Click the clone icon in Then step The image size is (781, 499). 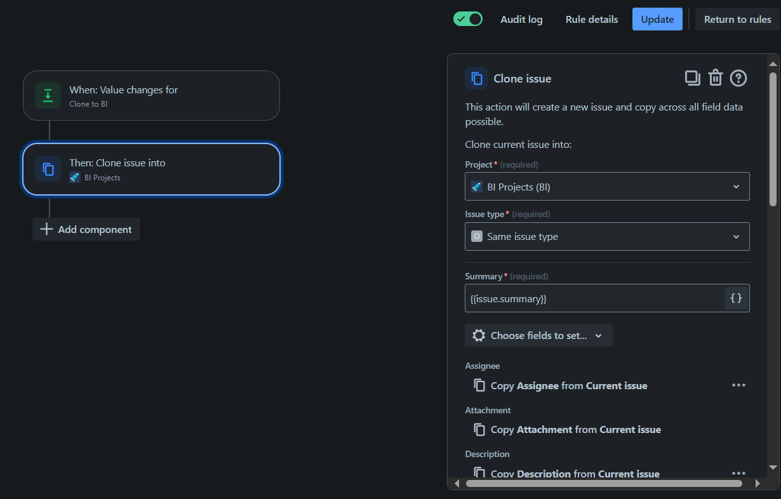(x=48, y=169)
